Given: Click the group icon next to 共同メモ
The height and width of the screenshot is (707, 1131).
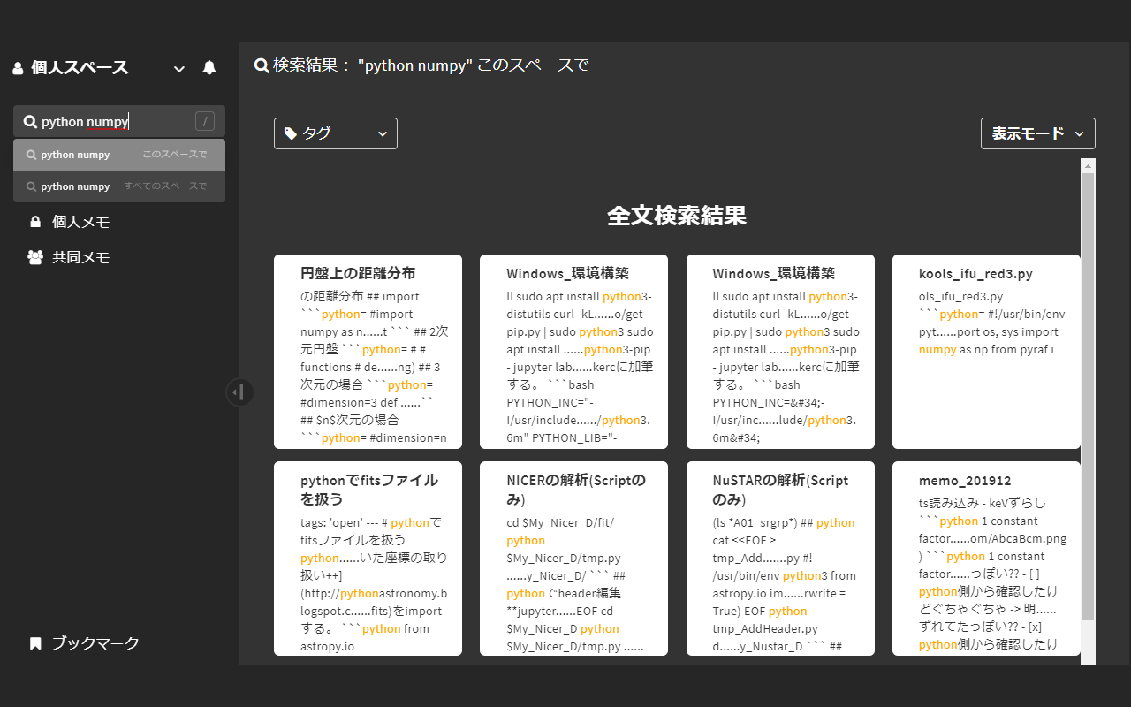Looking at the screenshot, I should click(x=35, y=257).
